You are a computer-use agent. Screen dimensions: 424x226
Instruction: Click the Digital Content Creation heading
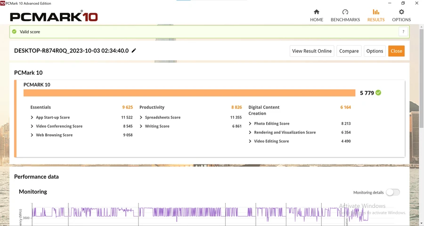(x=264, y=110)
